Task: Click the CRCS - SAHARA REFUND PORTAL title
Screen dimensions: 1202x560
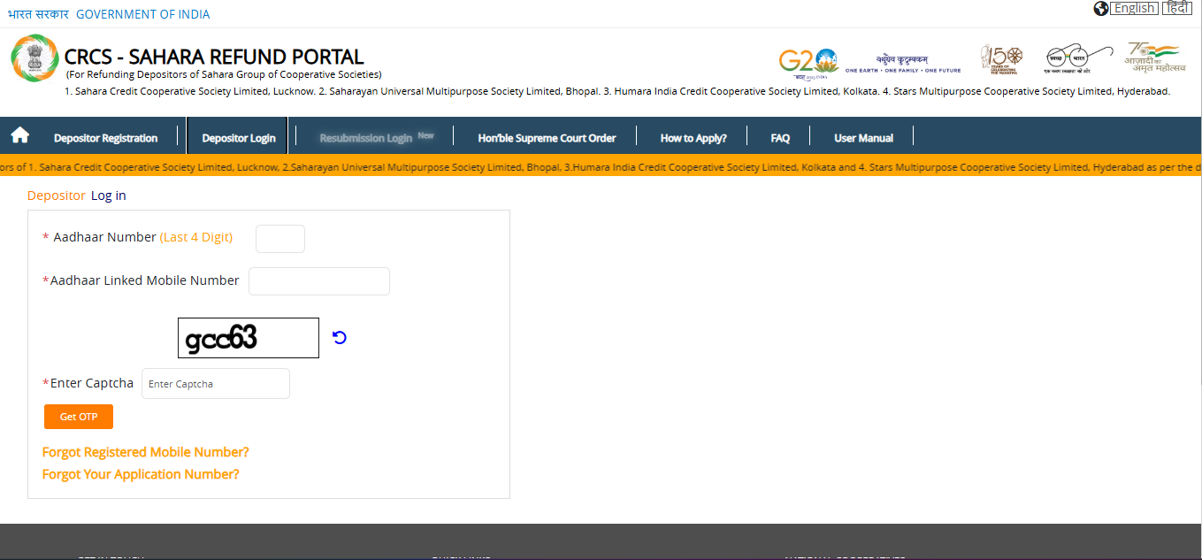Action: [214, 58]
